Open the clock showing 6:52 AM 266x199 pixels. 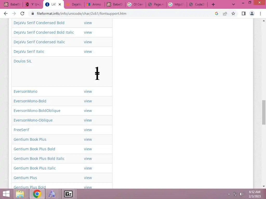point(255,194)
